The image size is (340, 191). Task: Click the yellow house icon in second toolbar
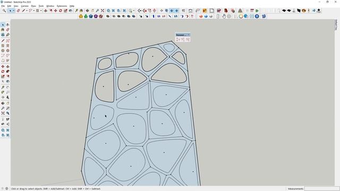81,16
